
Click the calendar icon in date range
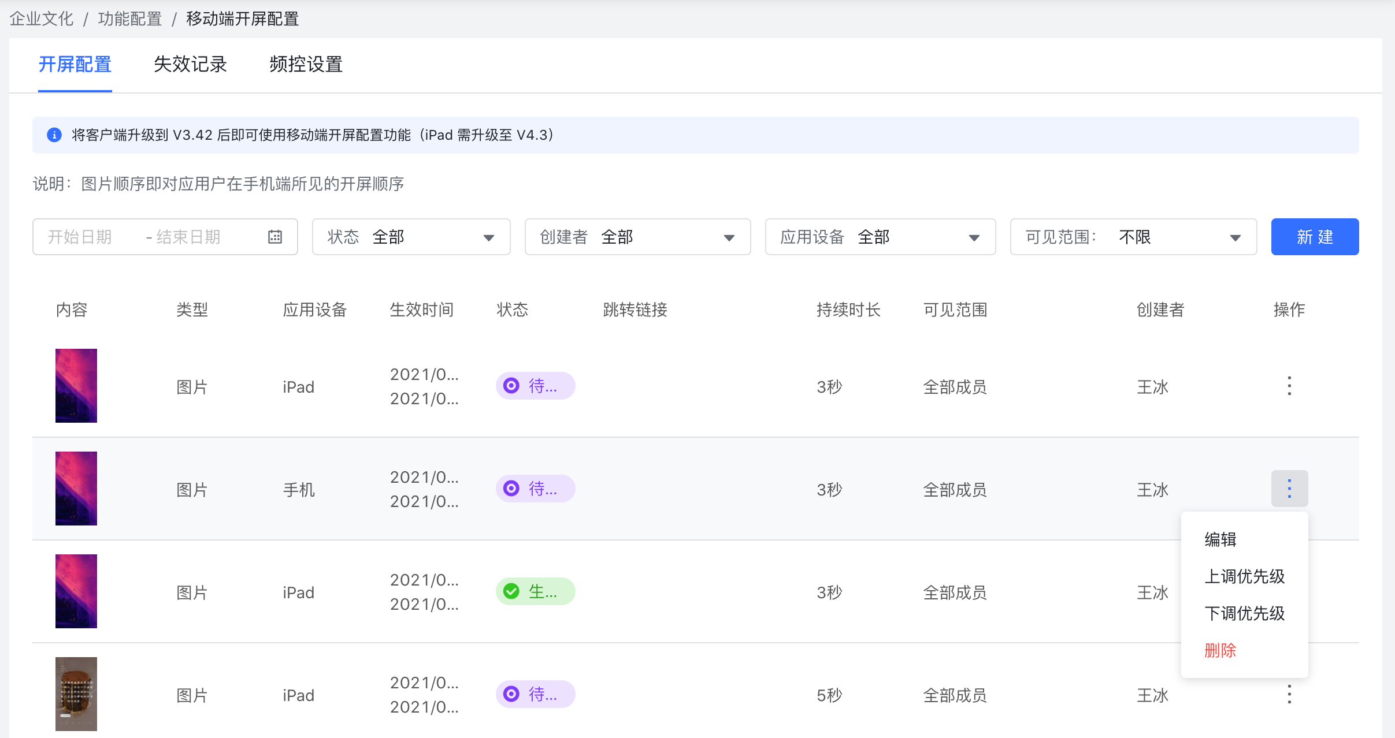point(275,237)
